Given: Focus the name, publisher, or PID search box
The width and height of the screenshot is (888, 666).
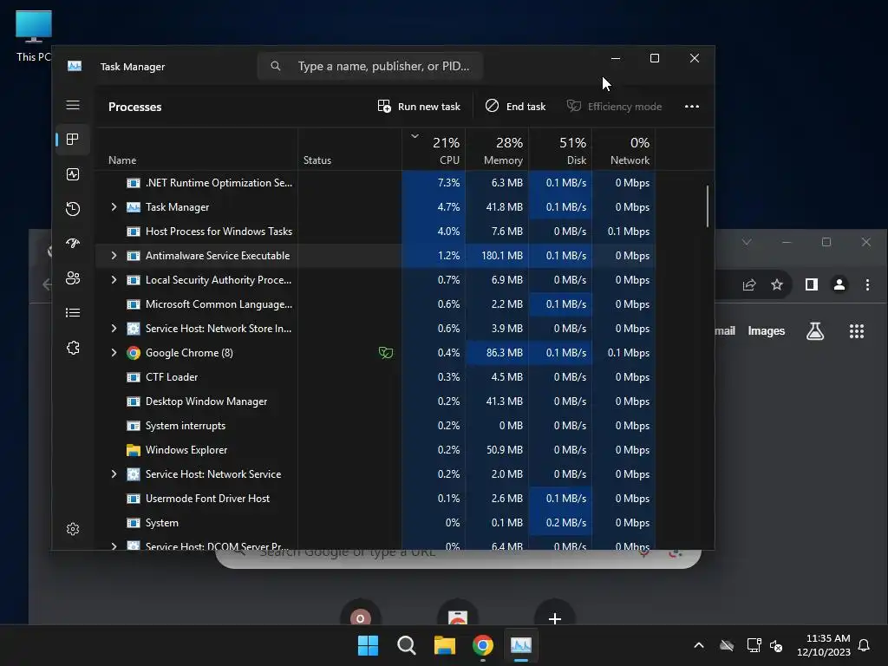Looking at the screenshot, I should pos(369,66).
